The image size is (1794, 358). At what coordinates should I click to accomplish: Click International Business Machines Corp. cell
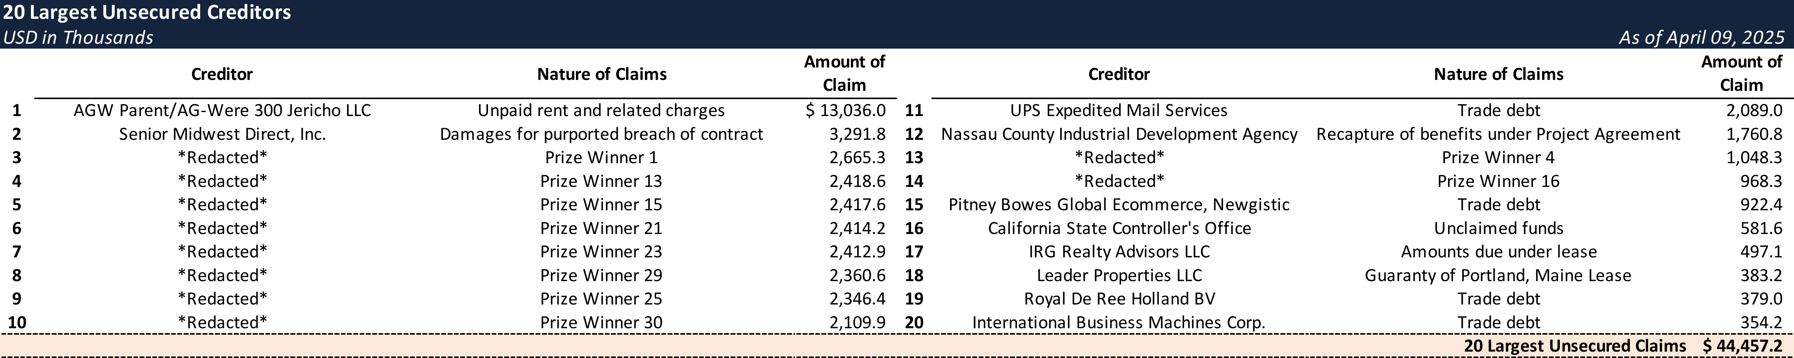point(1119,323)
